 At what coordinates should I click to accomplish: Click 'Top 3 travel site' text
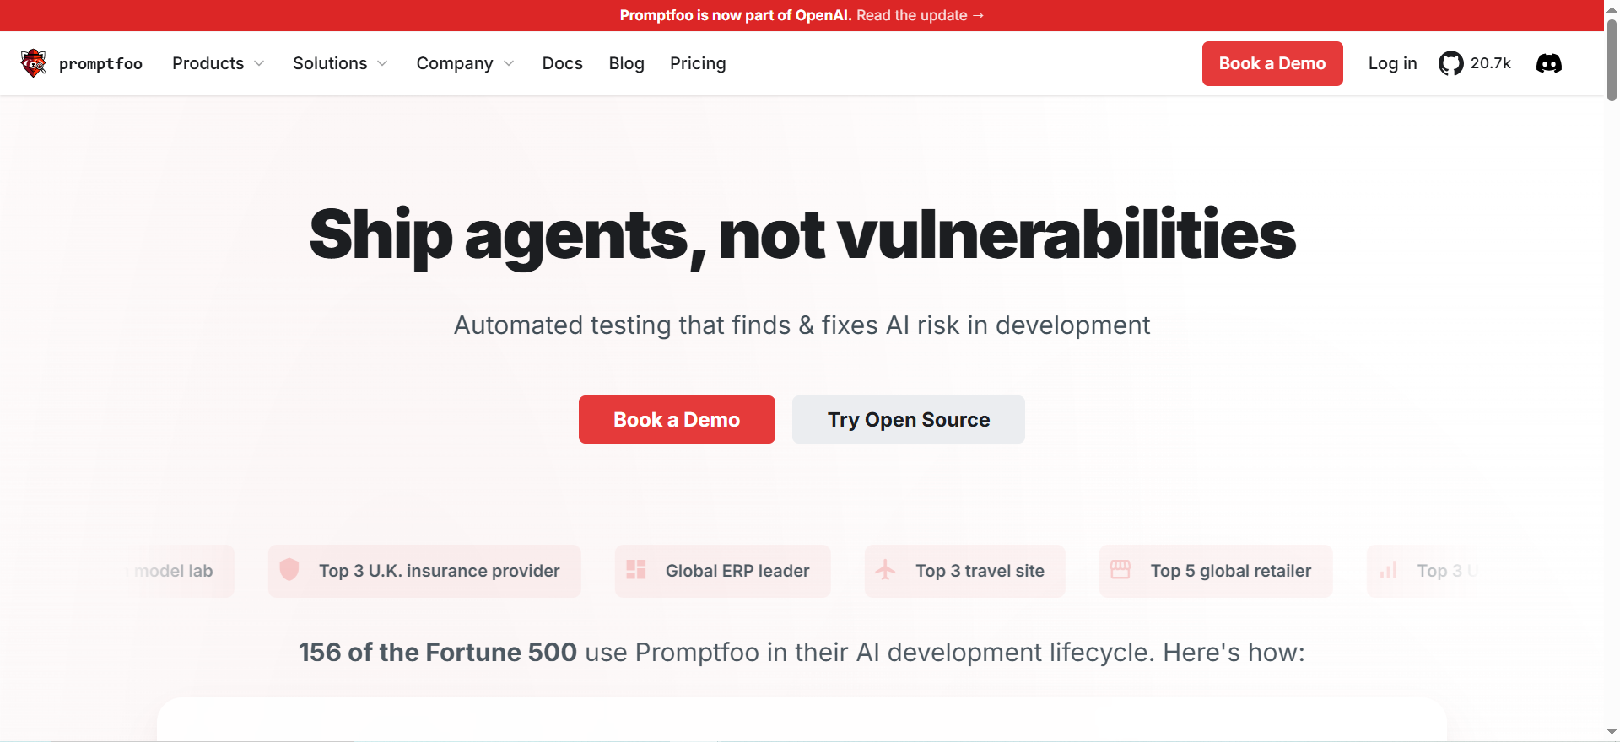[x=980, y=571]
